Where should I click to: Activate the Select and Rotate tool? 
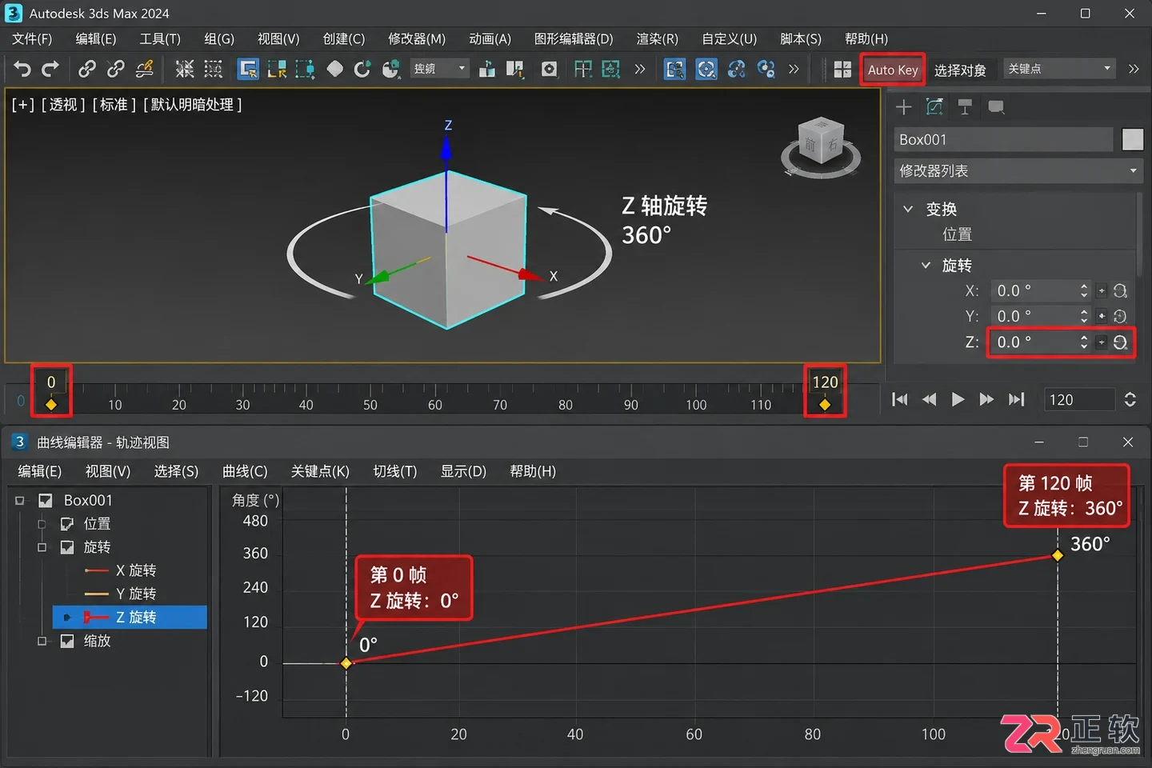(x=362, y=70)
